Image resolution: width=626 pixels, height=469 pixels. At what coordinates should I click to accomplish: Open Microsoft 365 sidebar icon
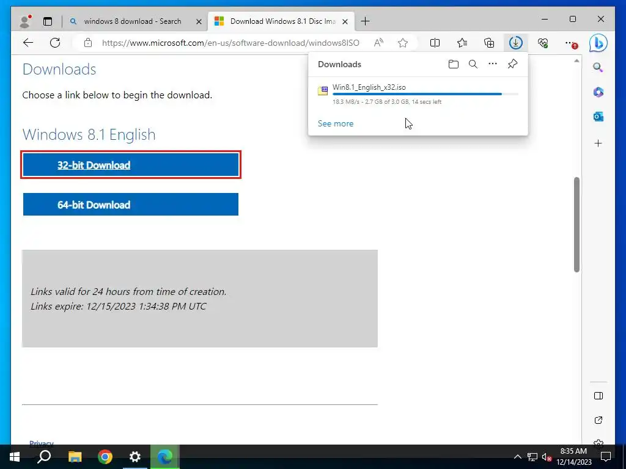(x=598, y=92)
